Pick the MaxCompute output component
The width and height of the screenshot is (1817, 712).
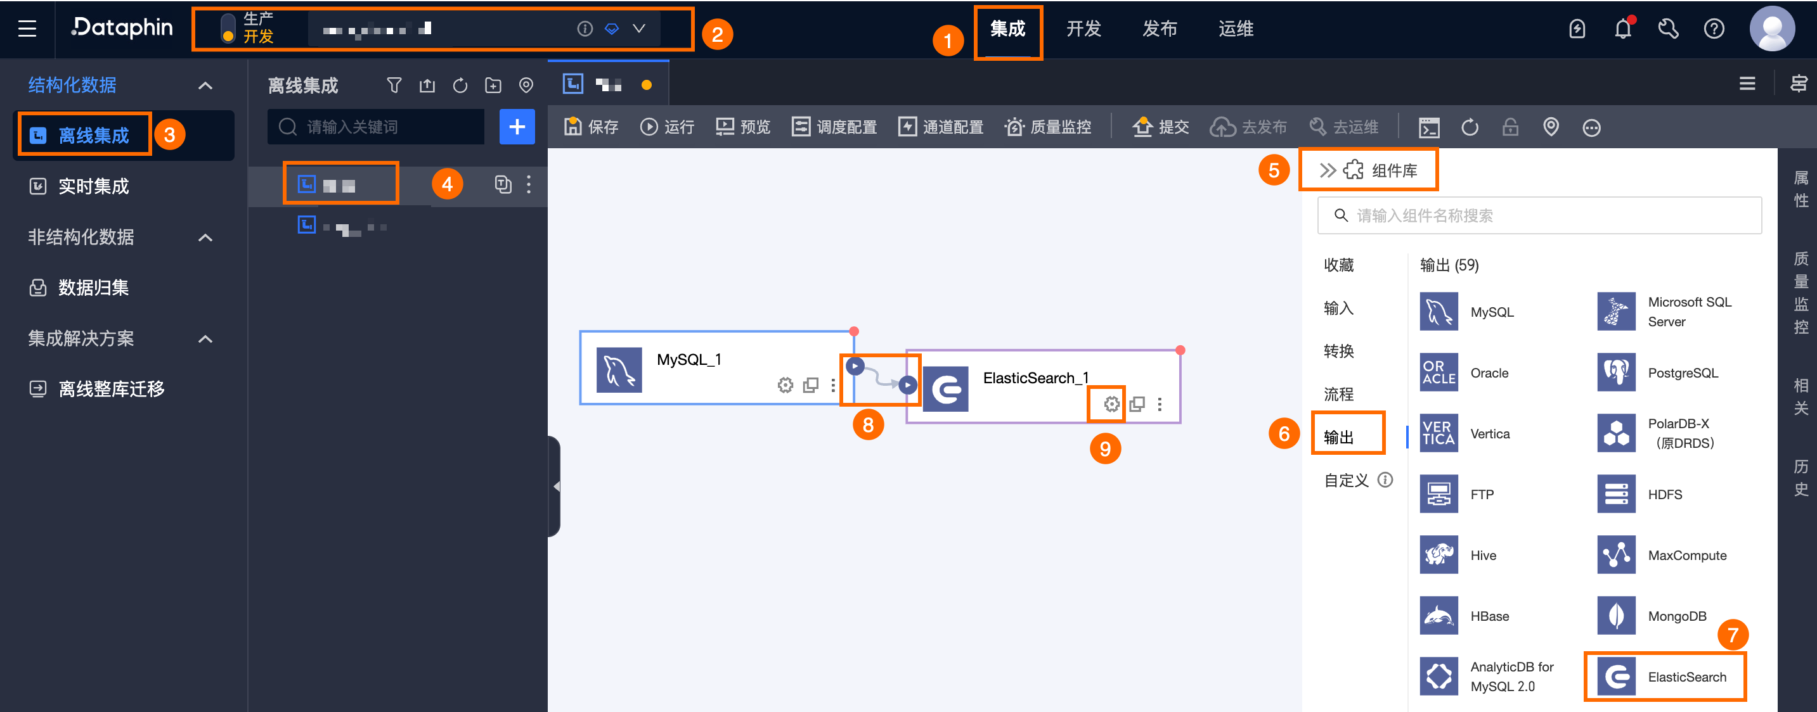[x=1662, y=556]
